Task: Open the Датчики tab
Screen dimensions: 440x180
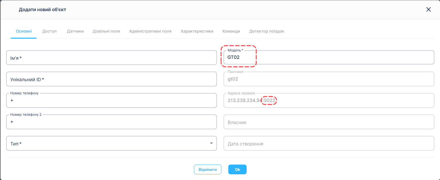Action: (75, 31)
